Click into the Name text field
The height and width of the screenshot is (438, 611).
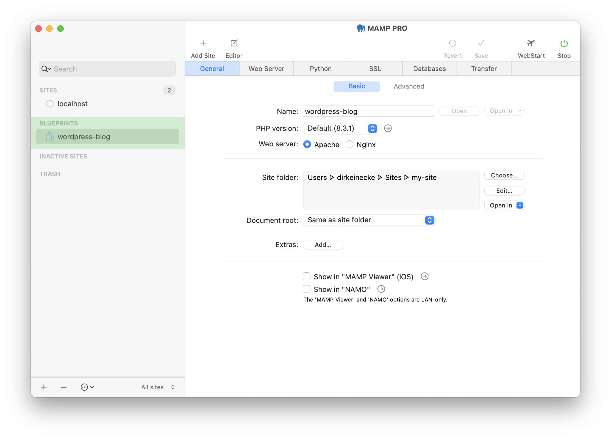pyautogui.click(x=369, y=111)
